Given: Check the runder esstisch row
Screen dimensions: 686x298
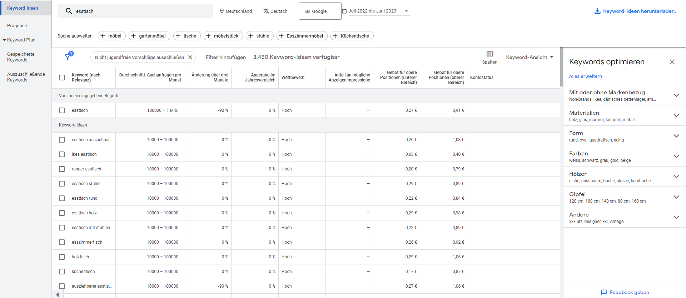Looking at the screenshot, I should [62, 169].
